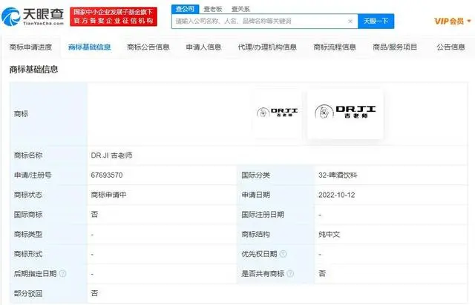Switch to 商标基础信息 tab
This screenshot has height=305, width=475.
[89, 47]
